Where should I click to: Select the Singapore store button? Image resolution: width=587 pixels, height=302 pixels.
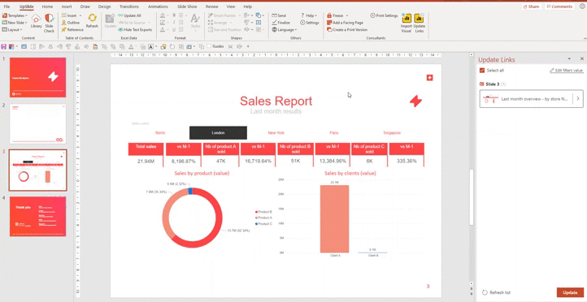(392, 132)
